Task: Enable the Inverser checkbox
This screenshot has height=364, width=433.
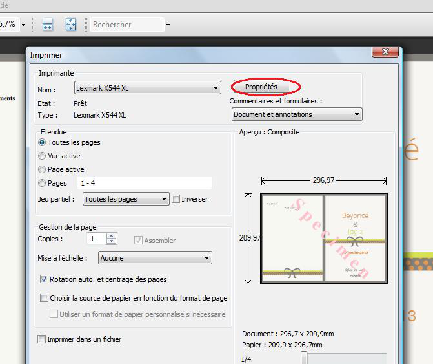Action: tap(176, 199)
